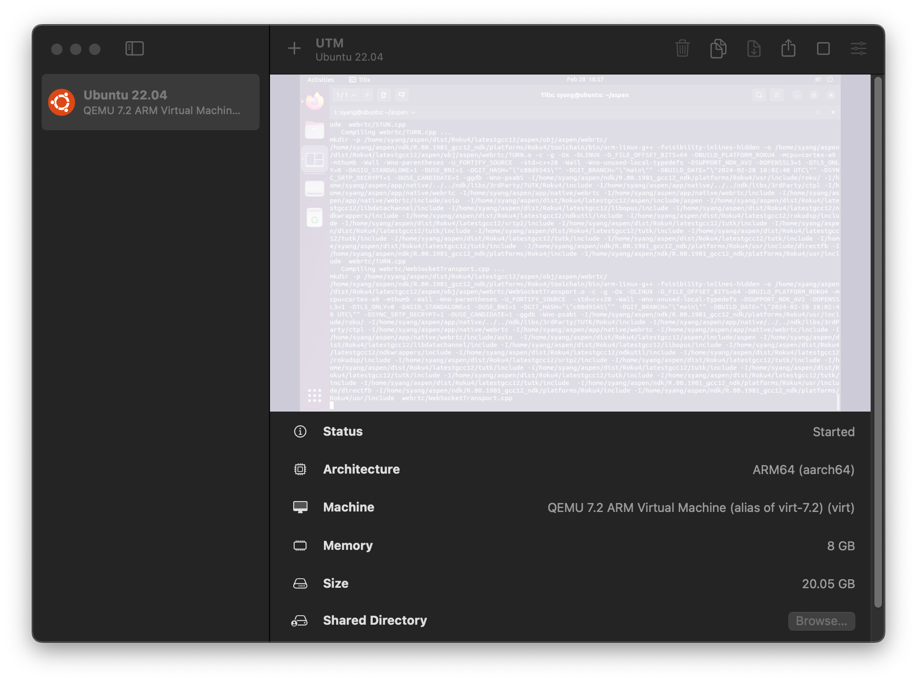Click the search icon in Tilix toolbar
Viewport: 917px width, 682px height.
[x=759, y=95]
